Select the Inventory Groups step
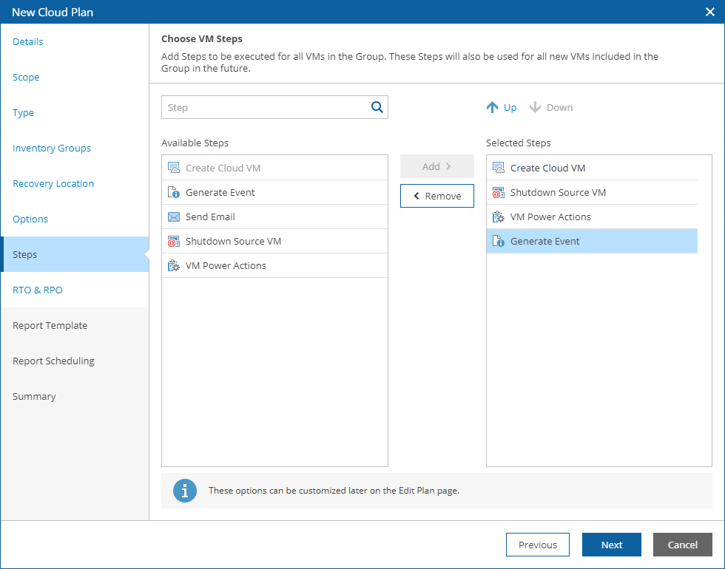Viewport: 725px width, 569px height. [52, 148]
